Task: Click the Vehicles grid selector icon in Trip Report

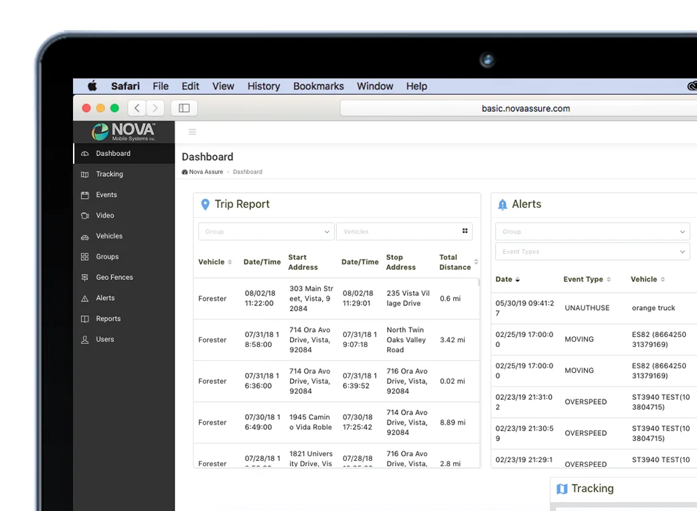Action: click(x=465, y=231)
